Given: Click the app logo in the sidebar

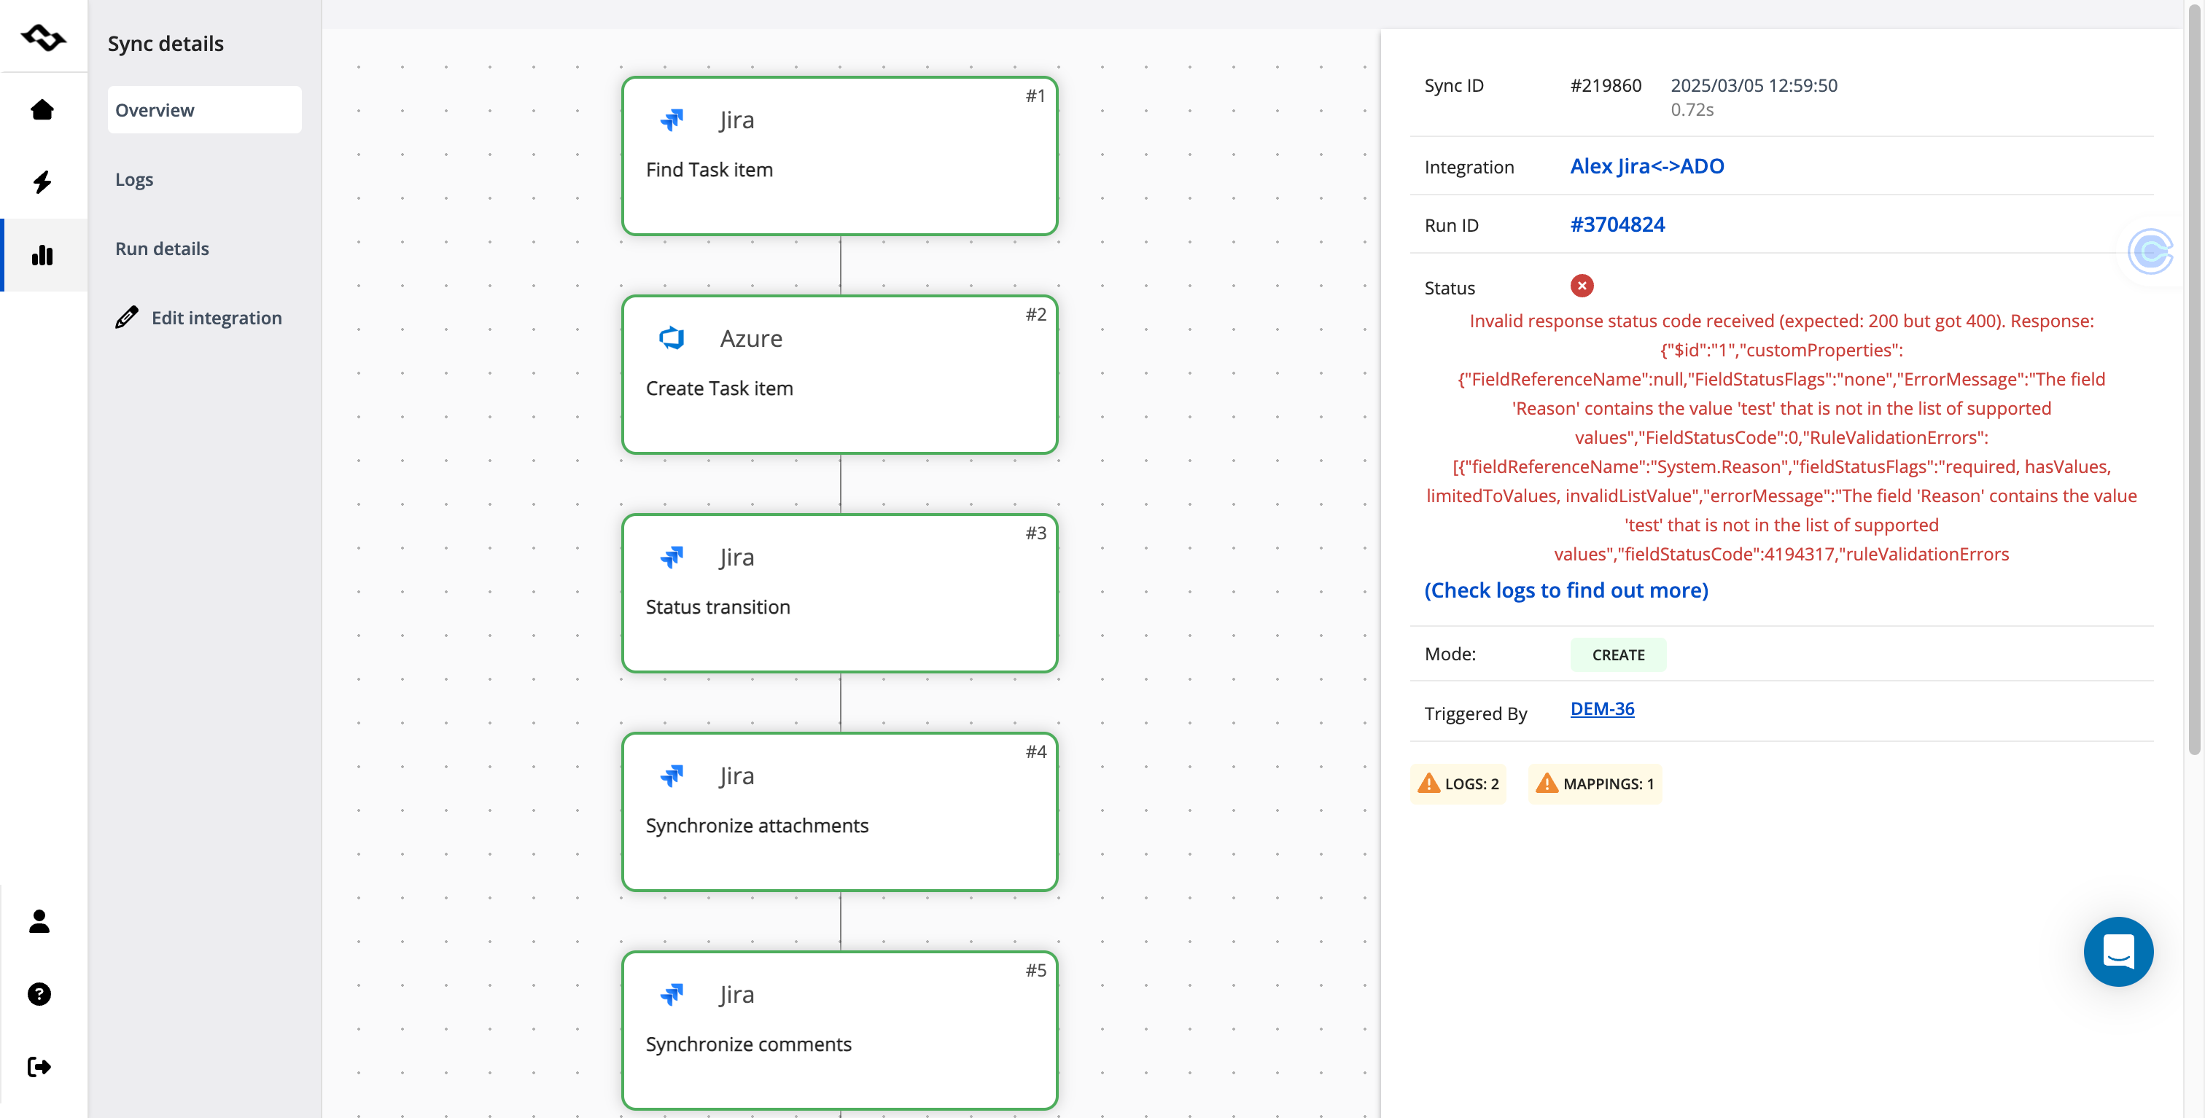Looking at the screenshot, I should click(43, 36).
